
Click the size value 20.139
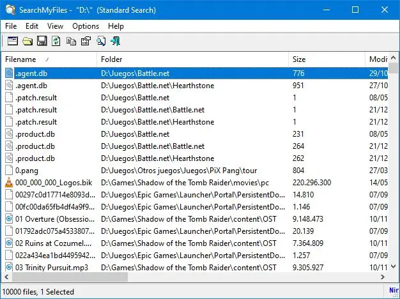pos(304,231)
